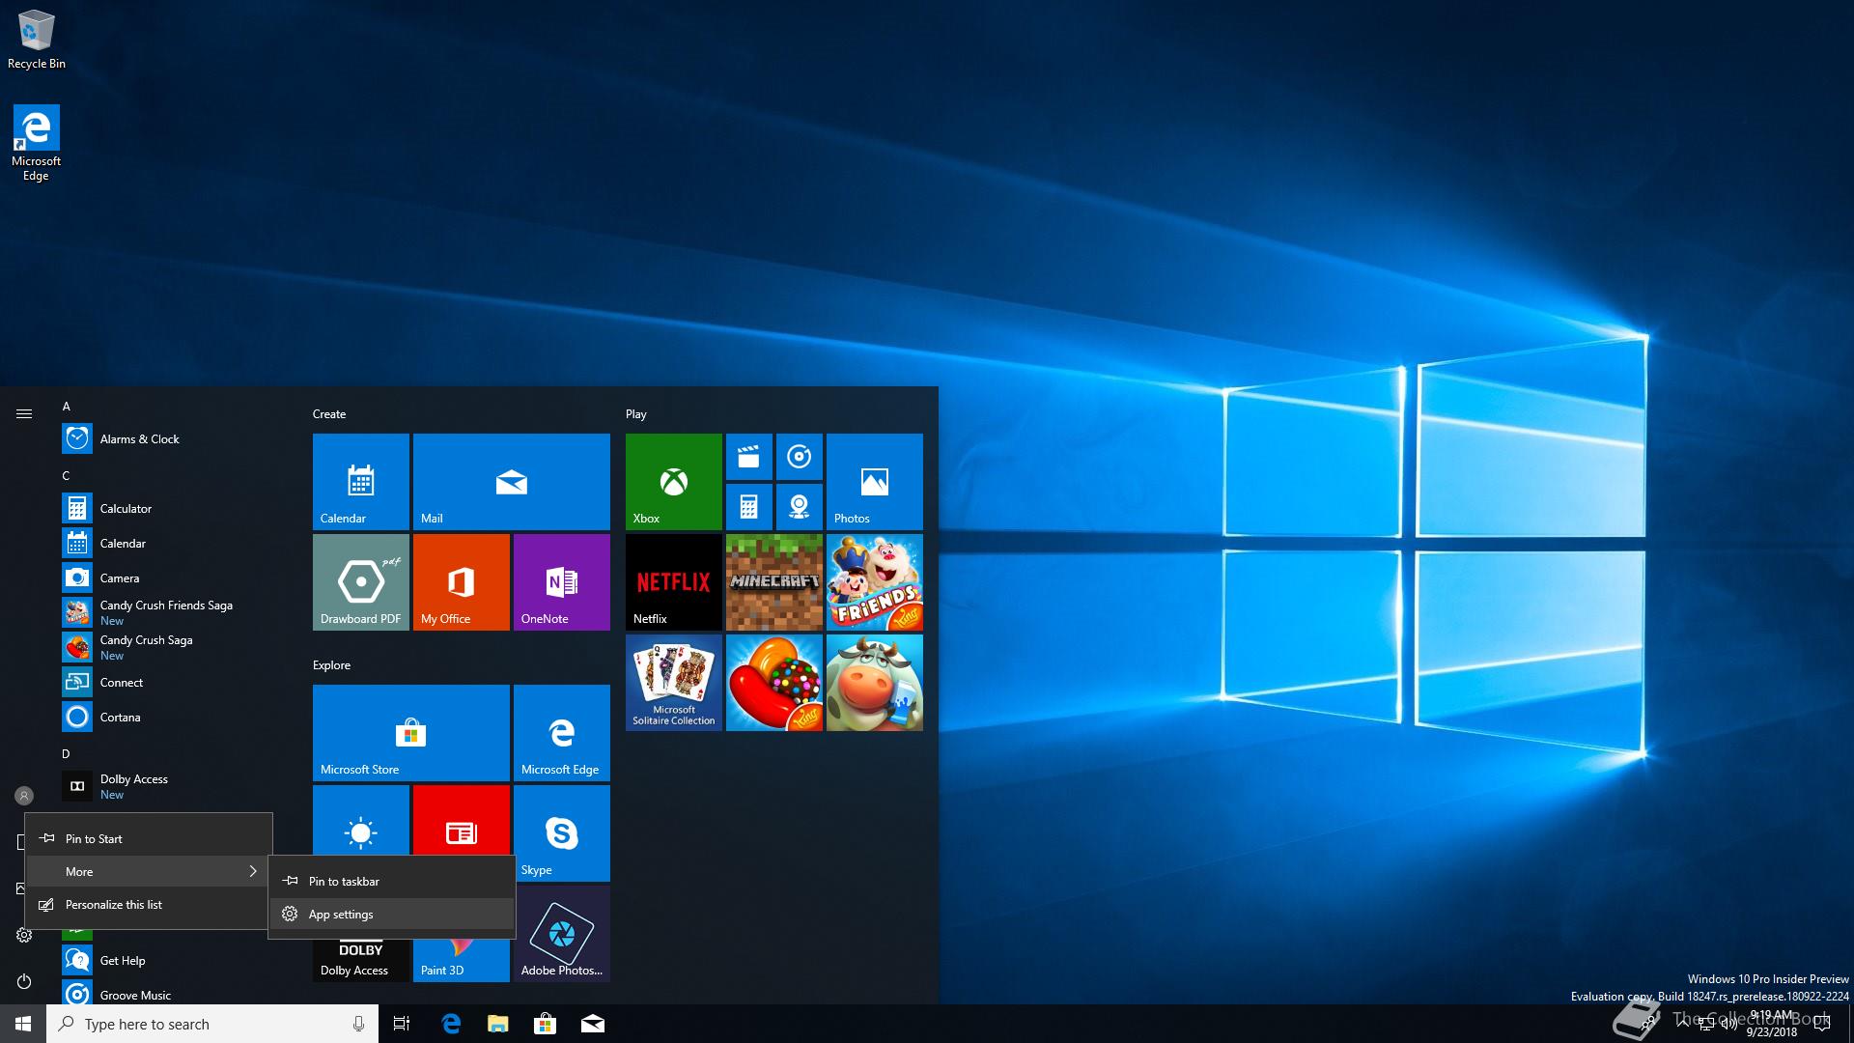Viewport: 1854px width, 1043px height.
Task: Open the Power button in Start sidebar
Action: click(24, 981)
